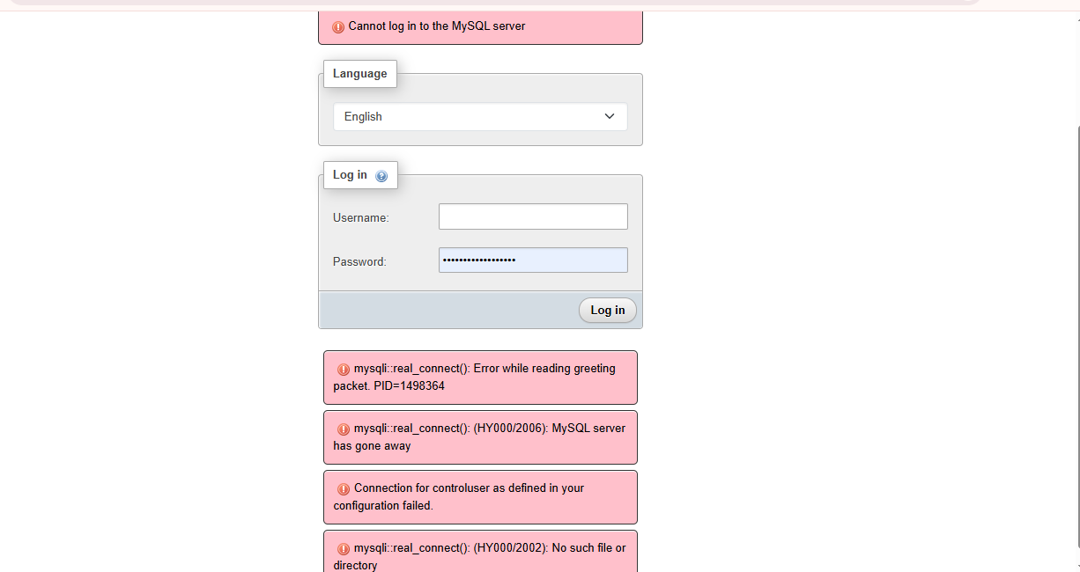Screen dimensions: 1080x572
Task: Open the help icon next to Log in
Action: pyautogui.click(x=381, y=176)
